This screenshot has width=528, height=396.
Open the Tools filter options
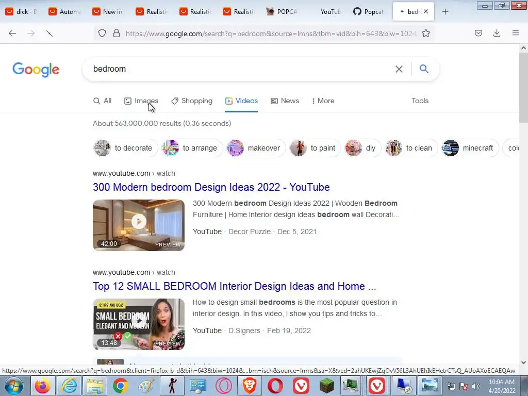tap(420, 101)
